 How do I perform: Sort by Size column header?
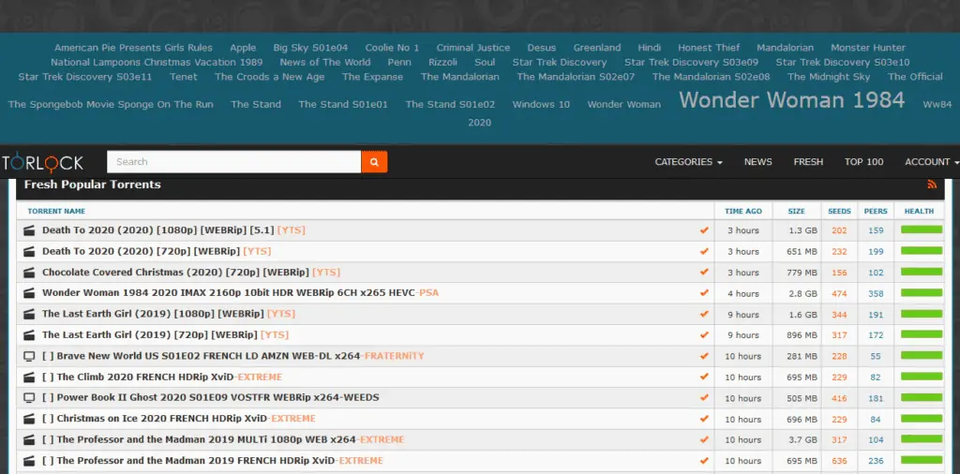(x=797, y=211)
